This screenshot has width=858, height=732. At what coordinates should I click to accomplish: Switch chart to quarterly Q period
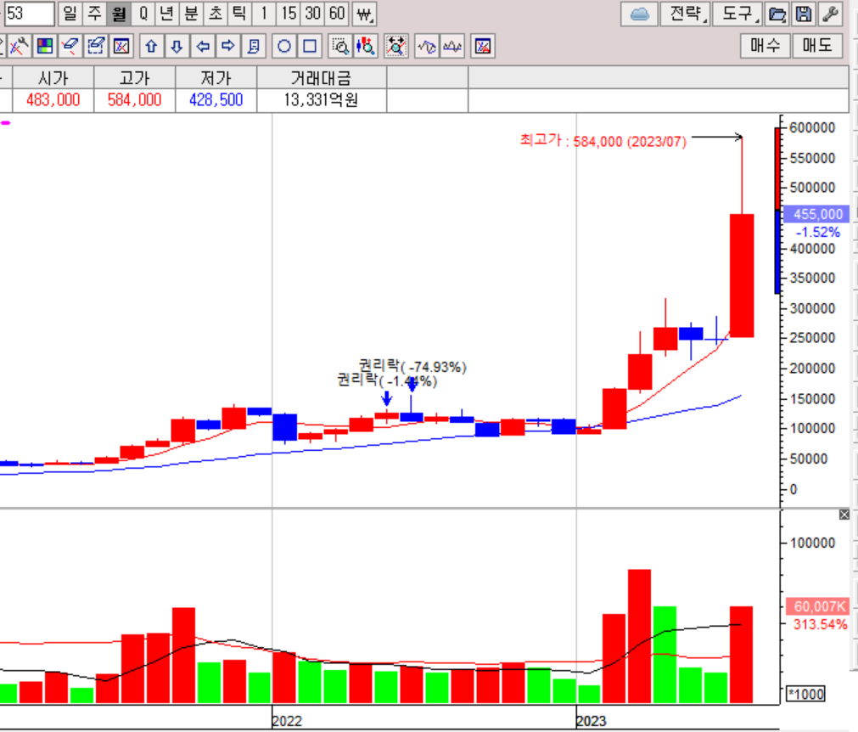click(143, 14)
